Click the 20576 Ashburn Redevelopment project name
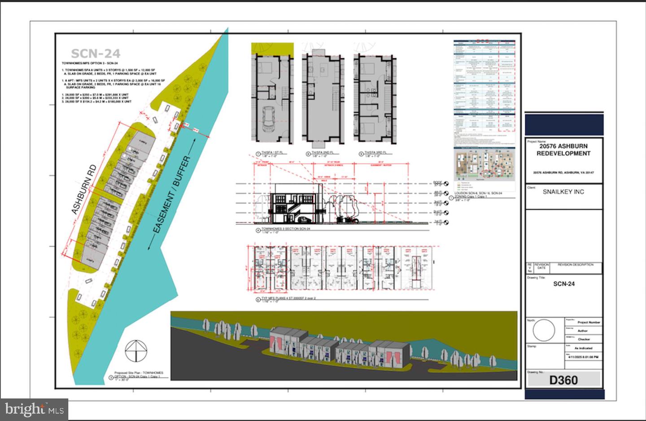The width and height of the screenshot is (646, 421). click(564, 150)
